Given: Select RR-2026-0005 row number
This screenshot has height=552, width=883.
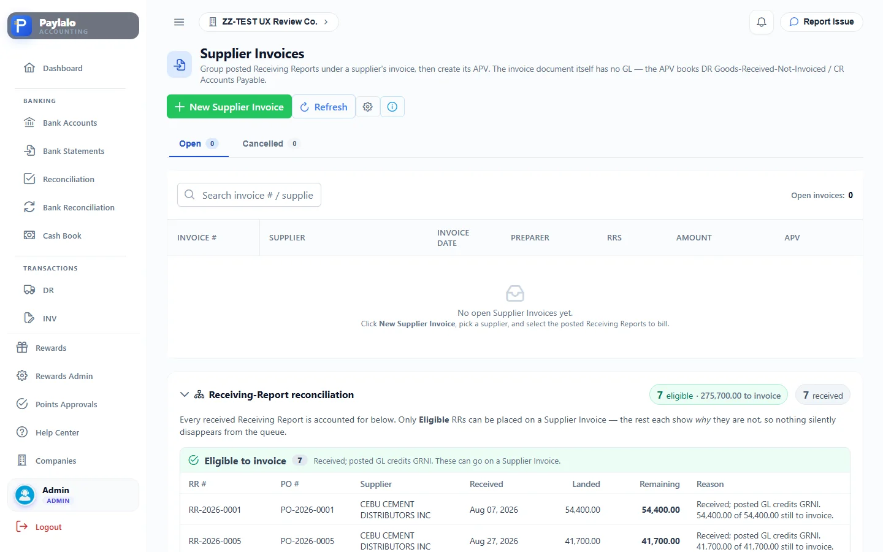Looking at the screenshot, I should (215, 541).
